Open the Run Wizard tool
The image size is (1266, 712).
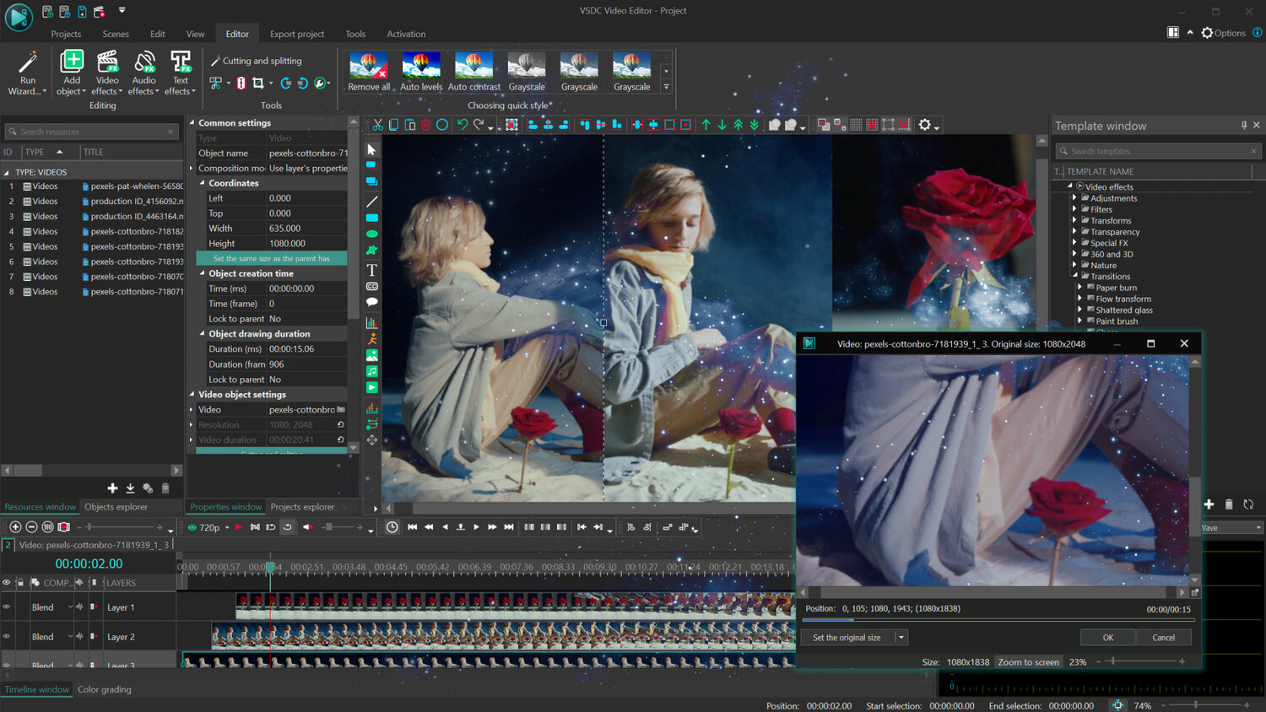(x=27, y=73)
